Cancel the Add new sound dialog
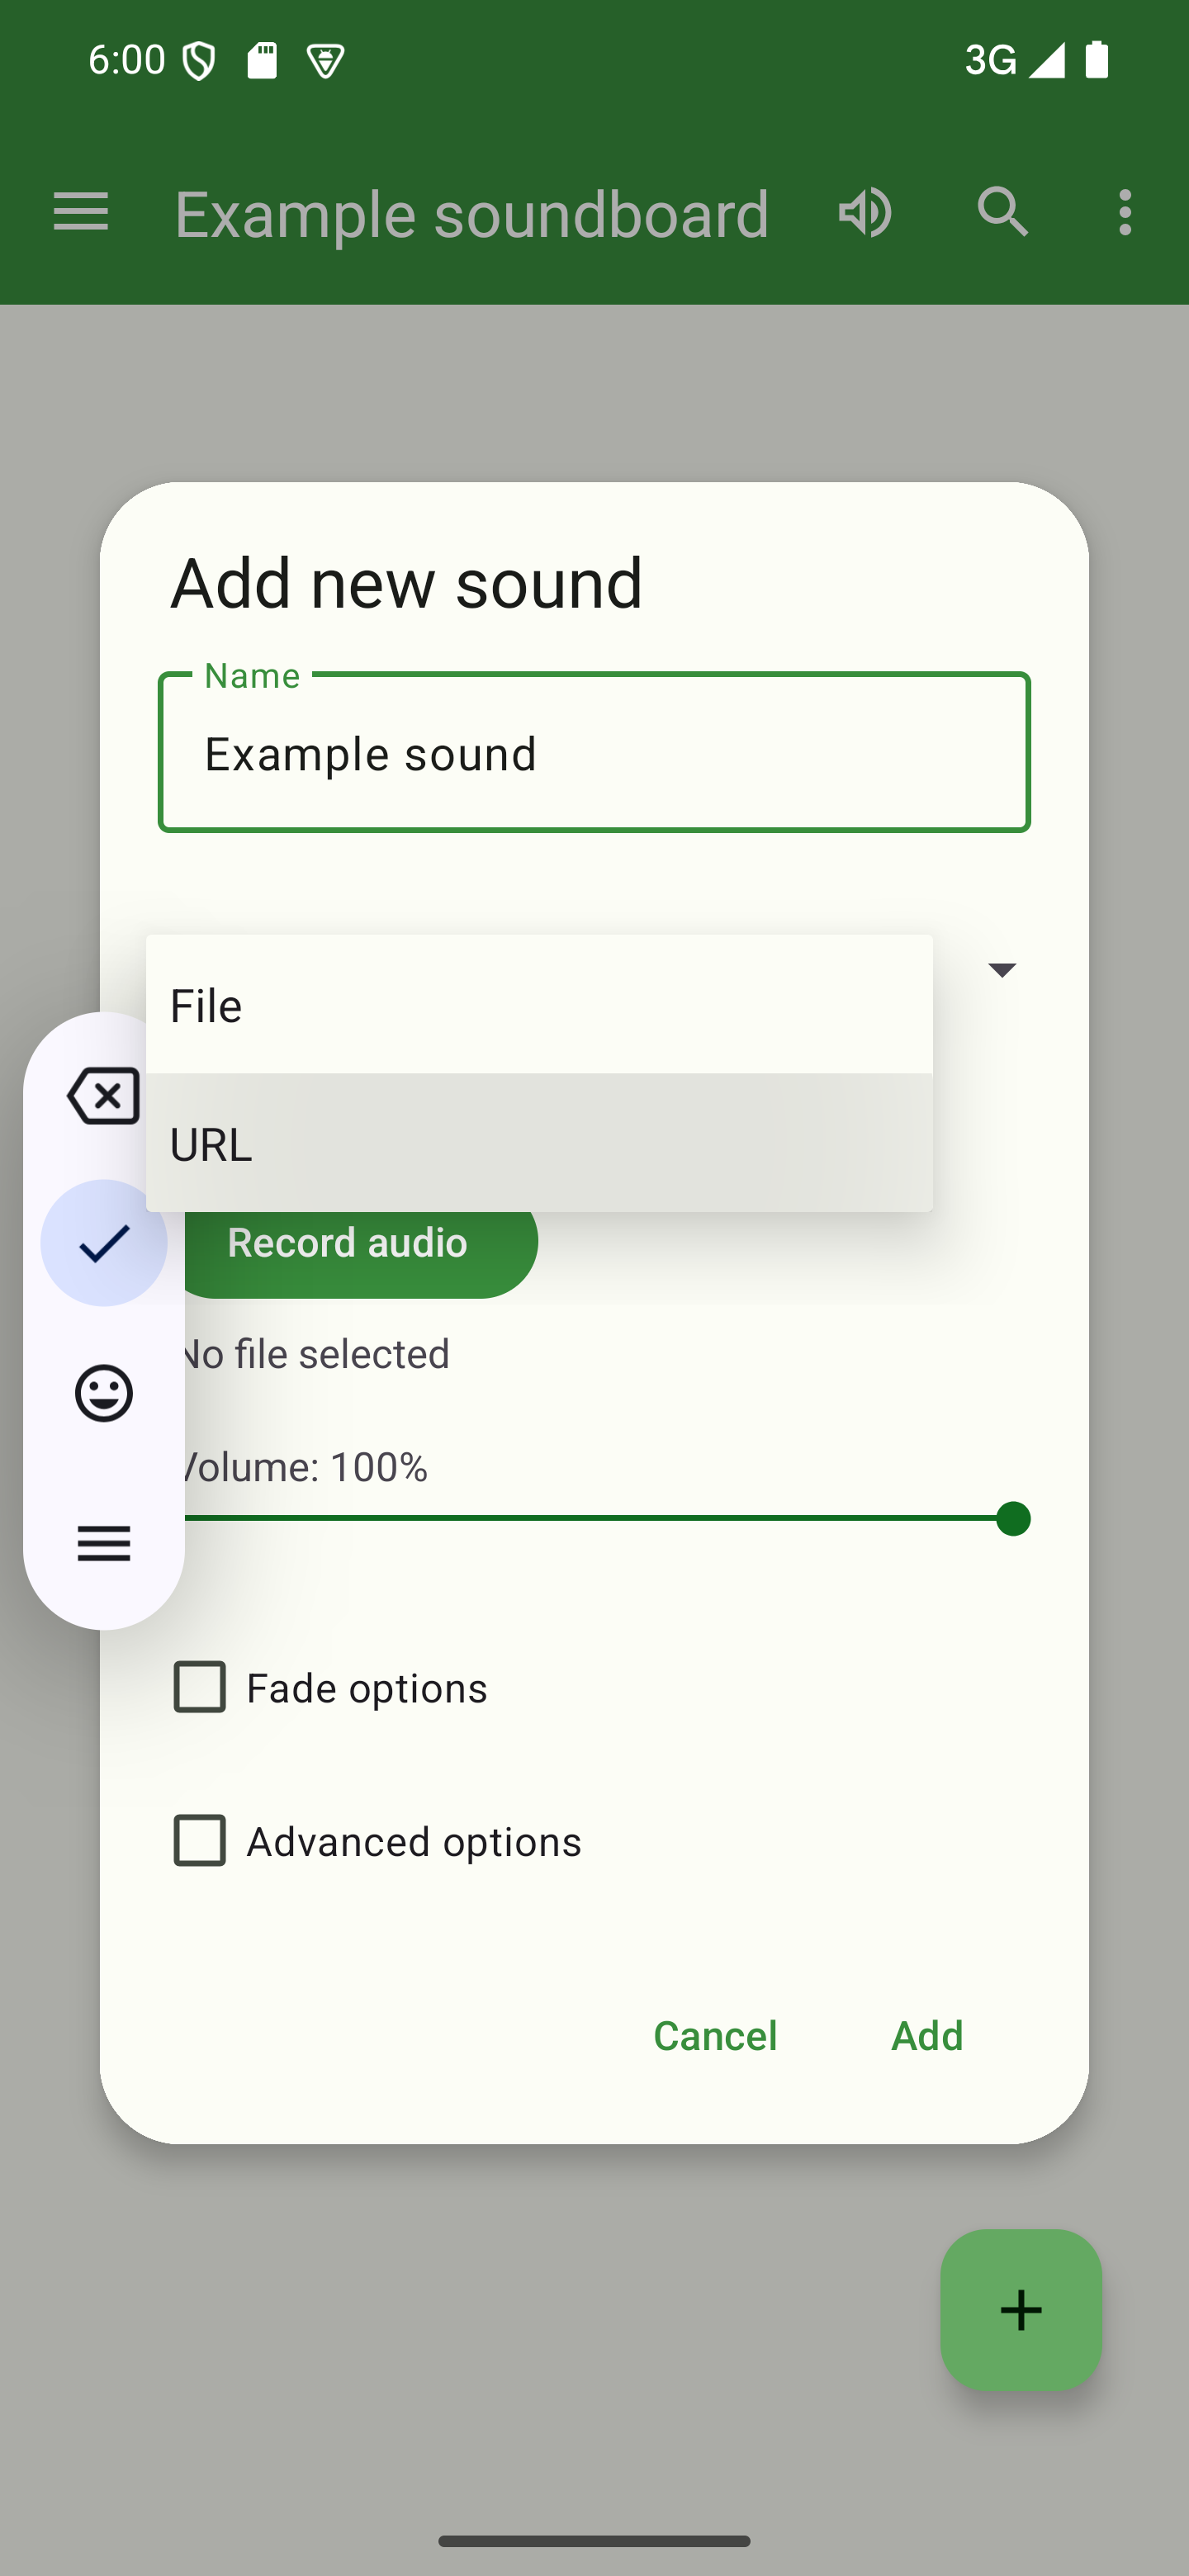 pos(715,2036)
